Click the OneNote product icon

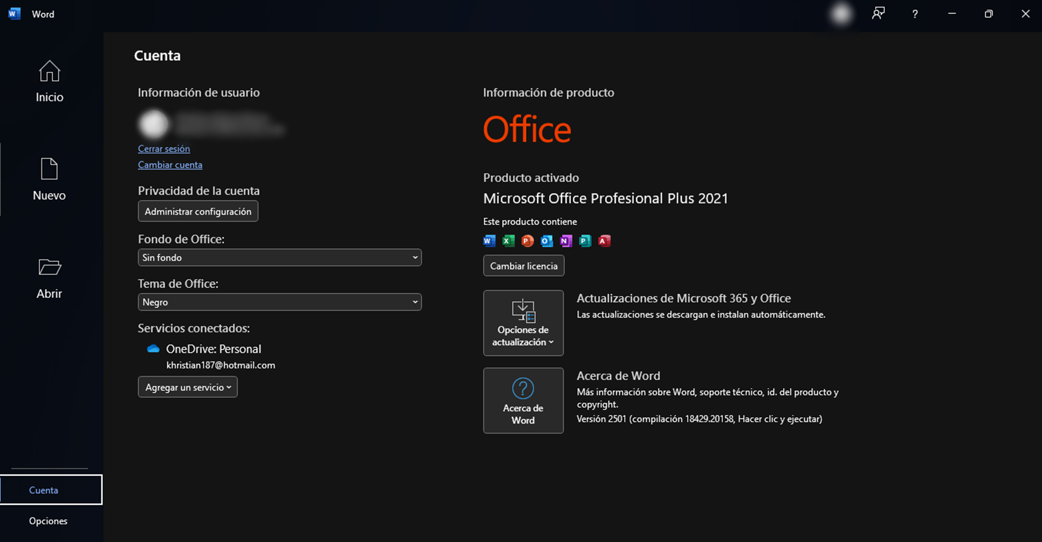click(566, 241)
